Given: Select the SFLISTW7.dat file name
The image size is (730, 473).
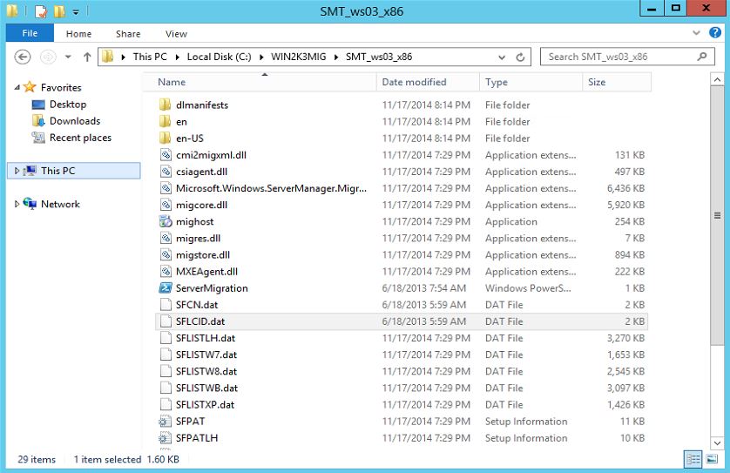Looking at the screenshot, I should pos(206,355).
